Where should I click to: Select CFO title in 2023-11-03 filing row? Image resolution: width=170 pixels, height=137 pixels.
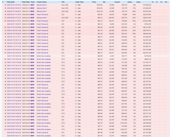(63, 62)
